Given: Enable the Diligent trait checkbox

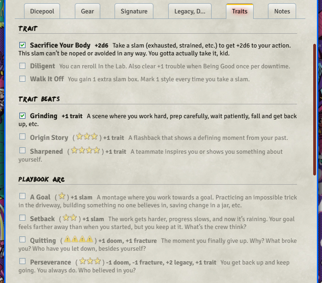Looking at the screenshot, I should pyautogui.click(x=22, y=66).
